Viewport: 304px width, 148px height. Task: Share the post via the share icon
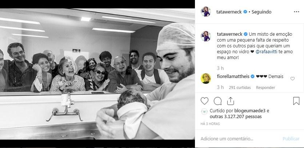click(230, 101)
